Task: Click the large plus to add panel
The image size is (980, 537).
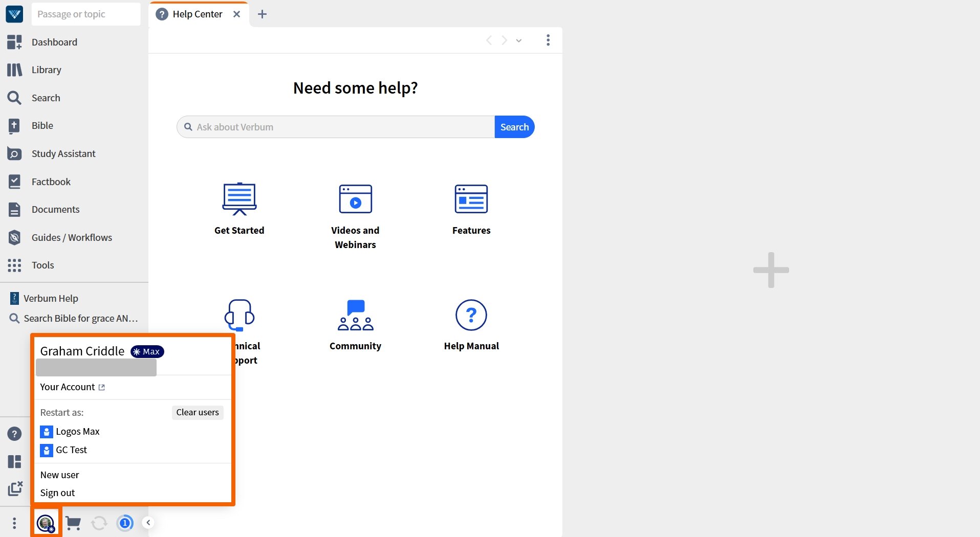Action: pyautogui.click(x=771, y=270)
